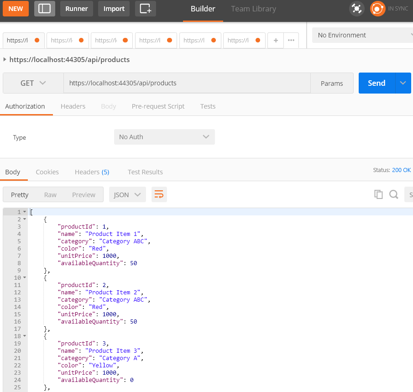Open the Test Results tab

coord(145,172)
